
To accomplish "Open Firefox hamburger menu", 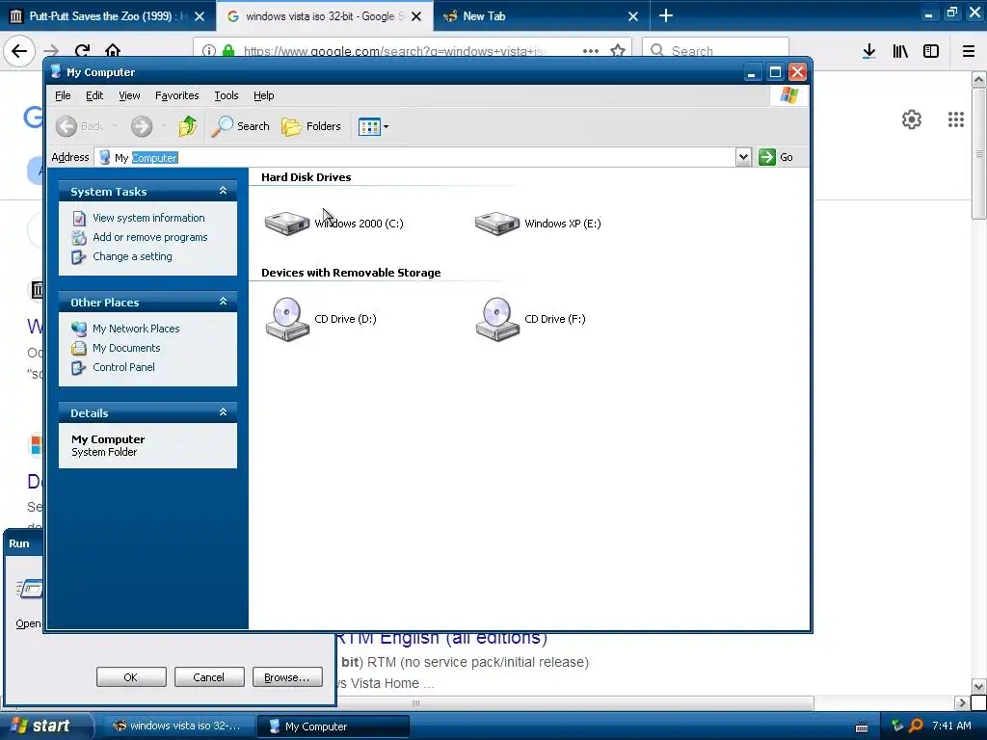I will point(969,51).
